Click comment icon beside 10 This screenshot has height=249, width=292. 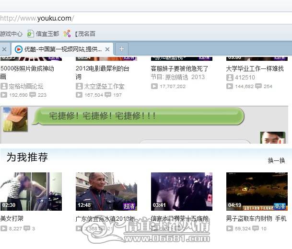click(x=256, y=228)
